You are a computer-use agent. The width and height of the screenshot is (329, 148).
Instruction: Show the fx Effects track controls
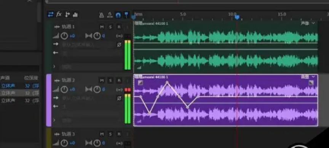[59, 14]
